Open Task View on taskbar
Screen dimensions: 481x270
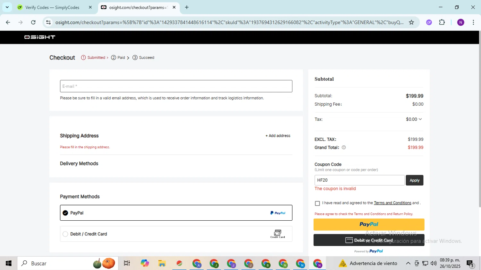127,263
